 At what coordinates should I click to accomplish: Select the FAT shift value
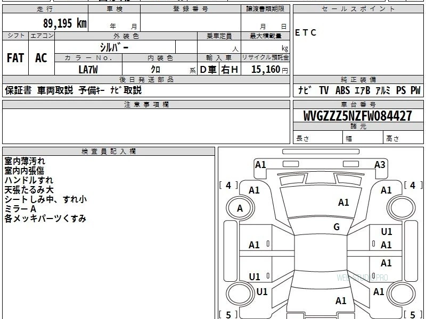[x=15, y=58]
